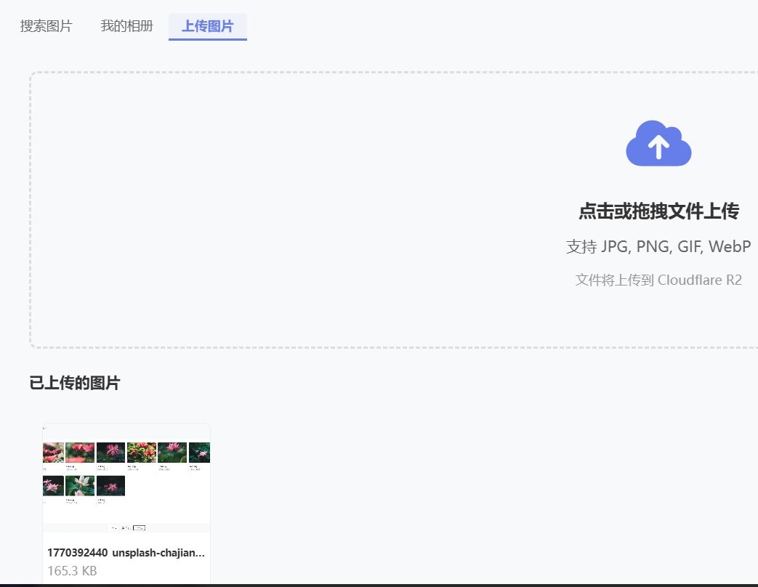Click the pagination strip in the uploaded preview
This screenshot has width=758, height=587.
point(126,527)
